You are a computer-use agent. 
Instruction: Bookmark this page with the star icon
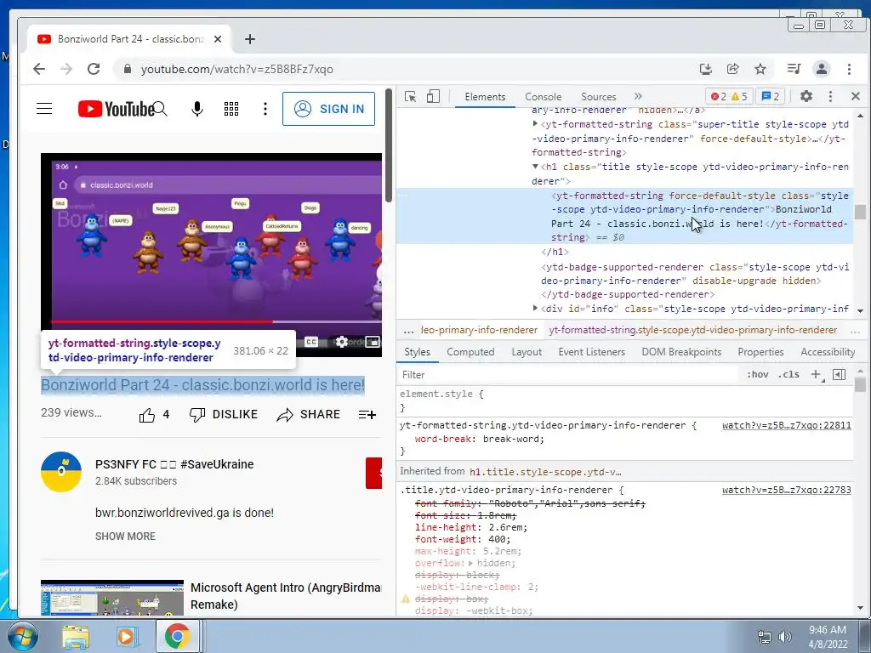point(760,69)
